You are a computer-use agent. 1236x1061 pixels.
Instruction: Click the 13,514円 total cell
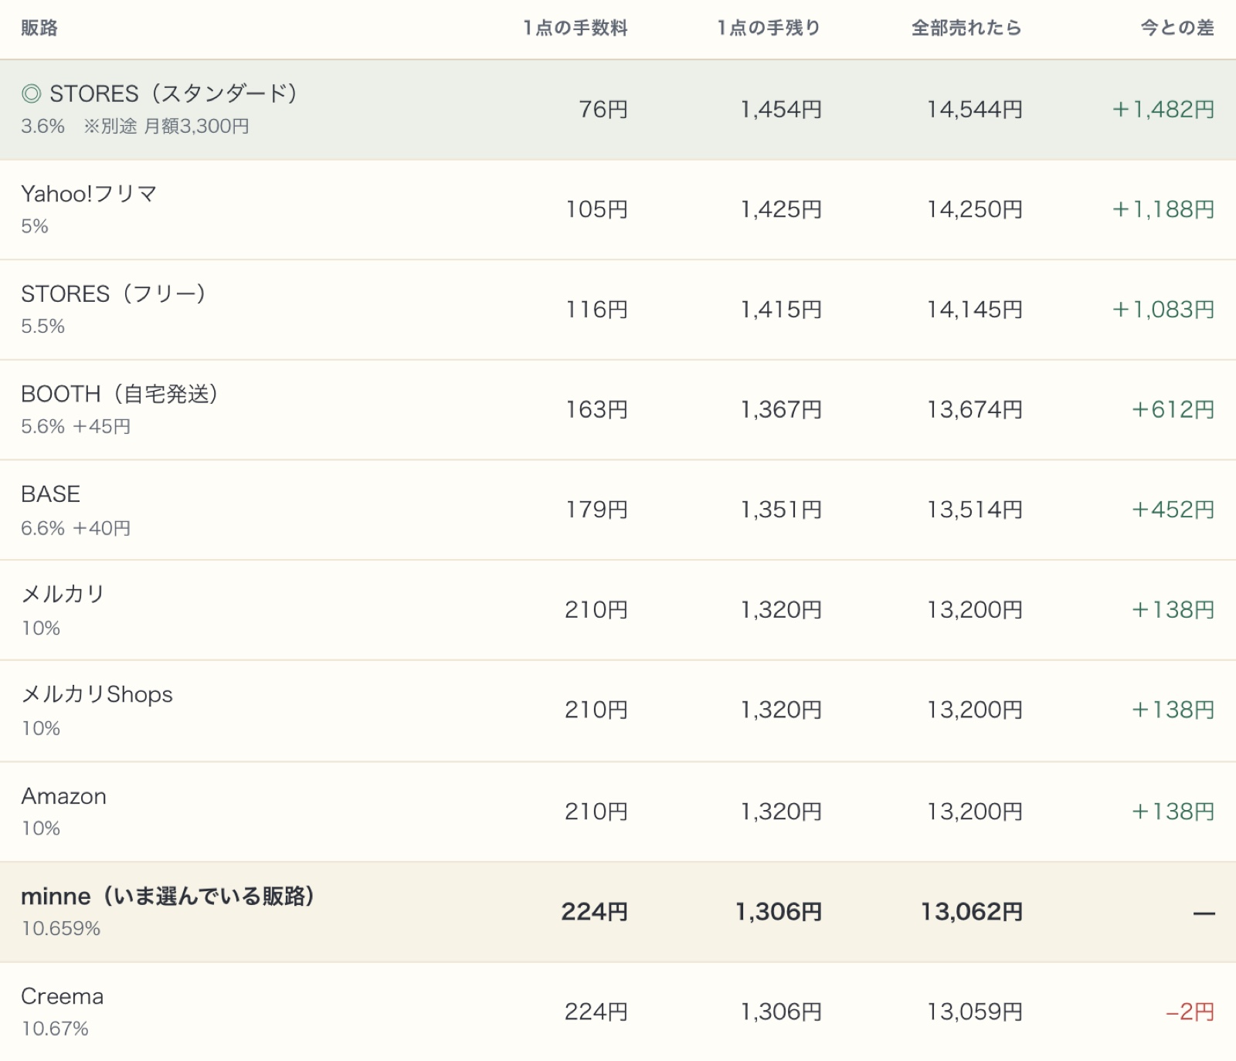(975, 510)
